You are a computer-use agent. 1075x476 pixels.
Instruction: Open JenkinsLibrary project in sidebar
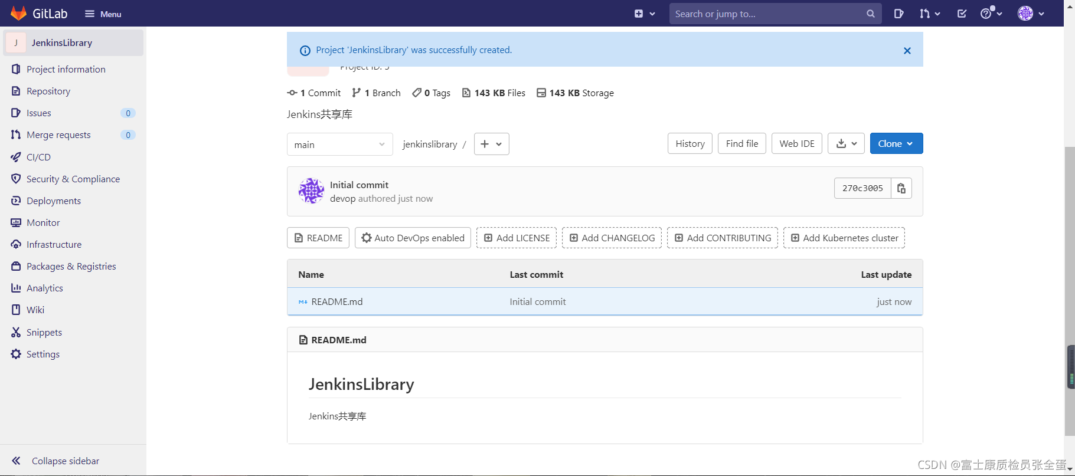tap(74, 42)
